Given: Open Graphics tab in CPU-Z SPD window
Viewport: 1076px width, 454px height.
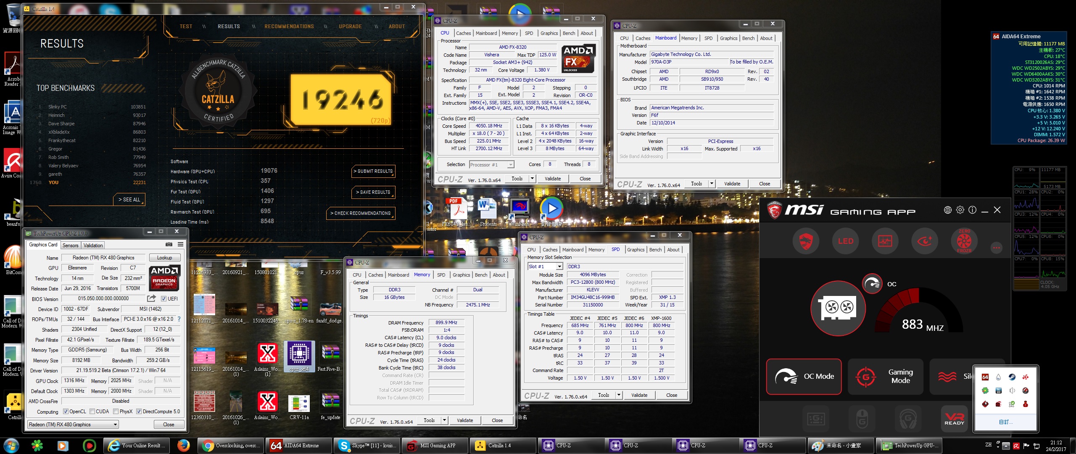Looking at the screenshot, I should [636, 250].
